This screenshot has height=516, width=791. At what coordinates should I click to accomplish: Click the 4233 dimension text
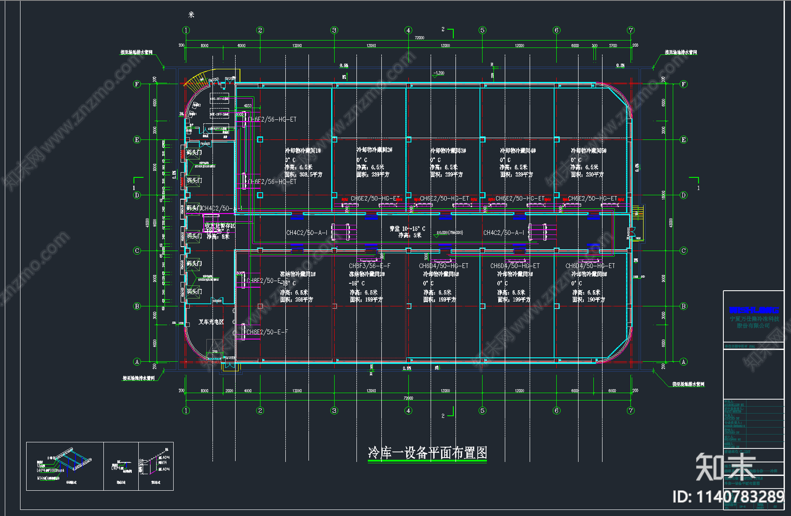coord(248,106)
